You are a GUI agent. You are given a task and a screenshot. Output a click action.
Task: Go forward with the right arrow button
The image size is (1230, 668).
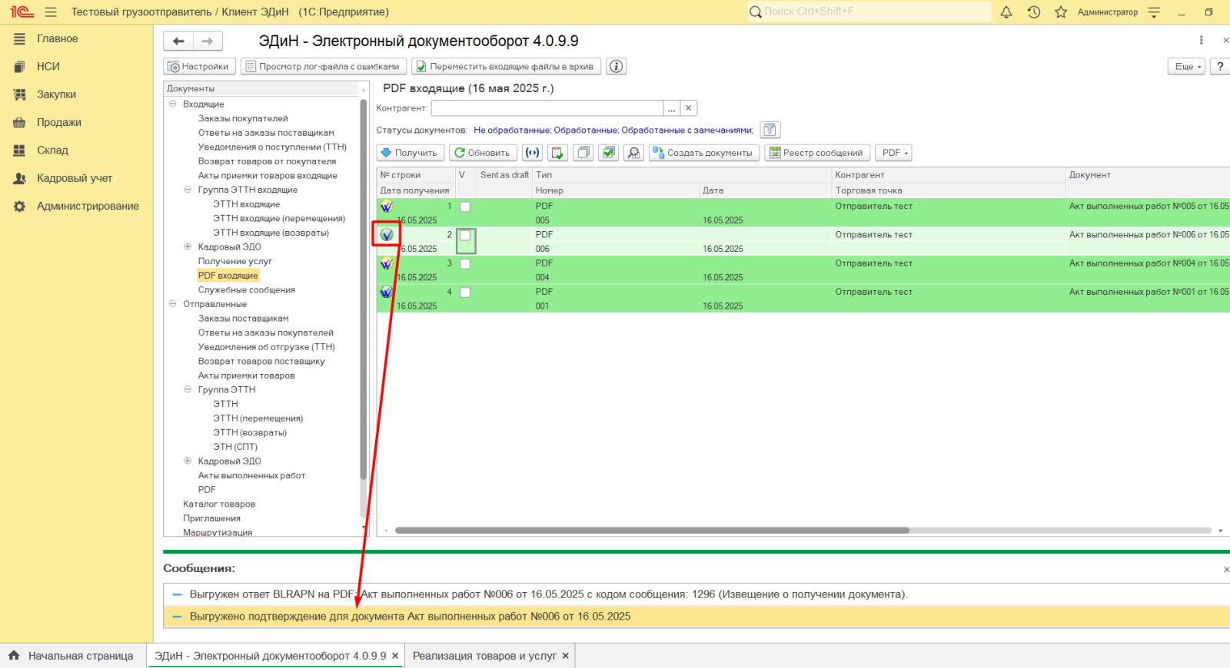click(x=208, y=41)
